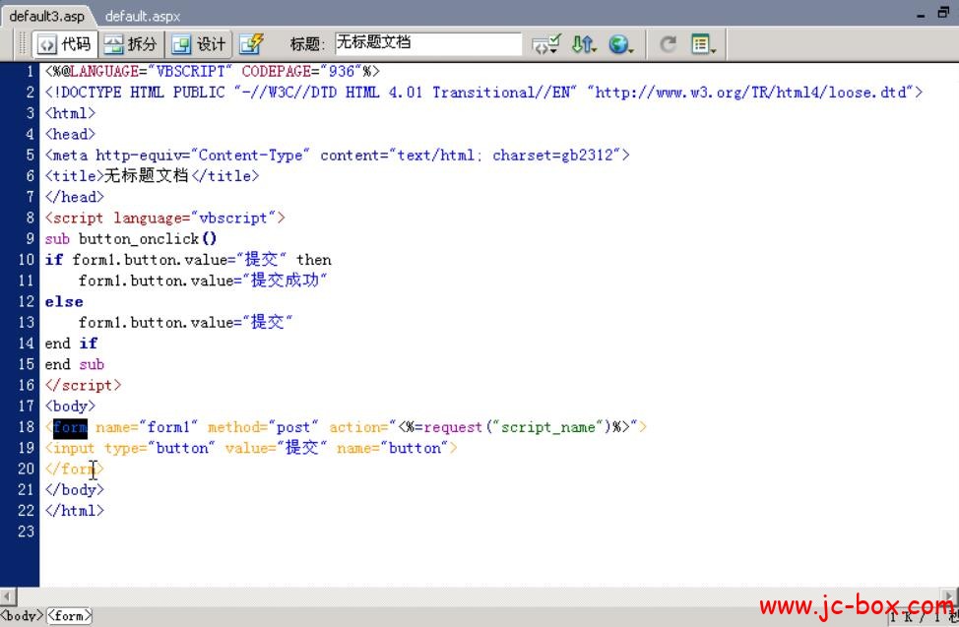Screen dimensions: 959x627
Task: Click the Refresh design view icon
Action: (668, 44)
